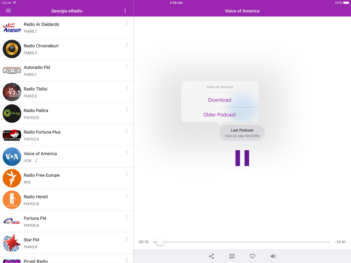Click the playback progress slider knob
The height and width of the screenshot is (263, 351).
pos(160,242)
